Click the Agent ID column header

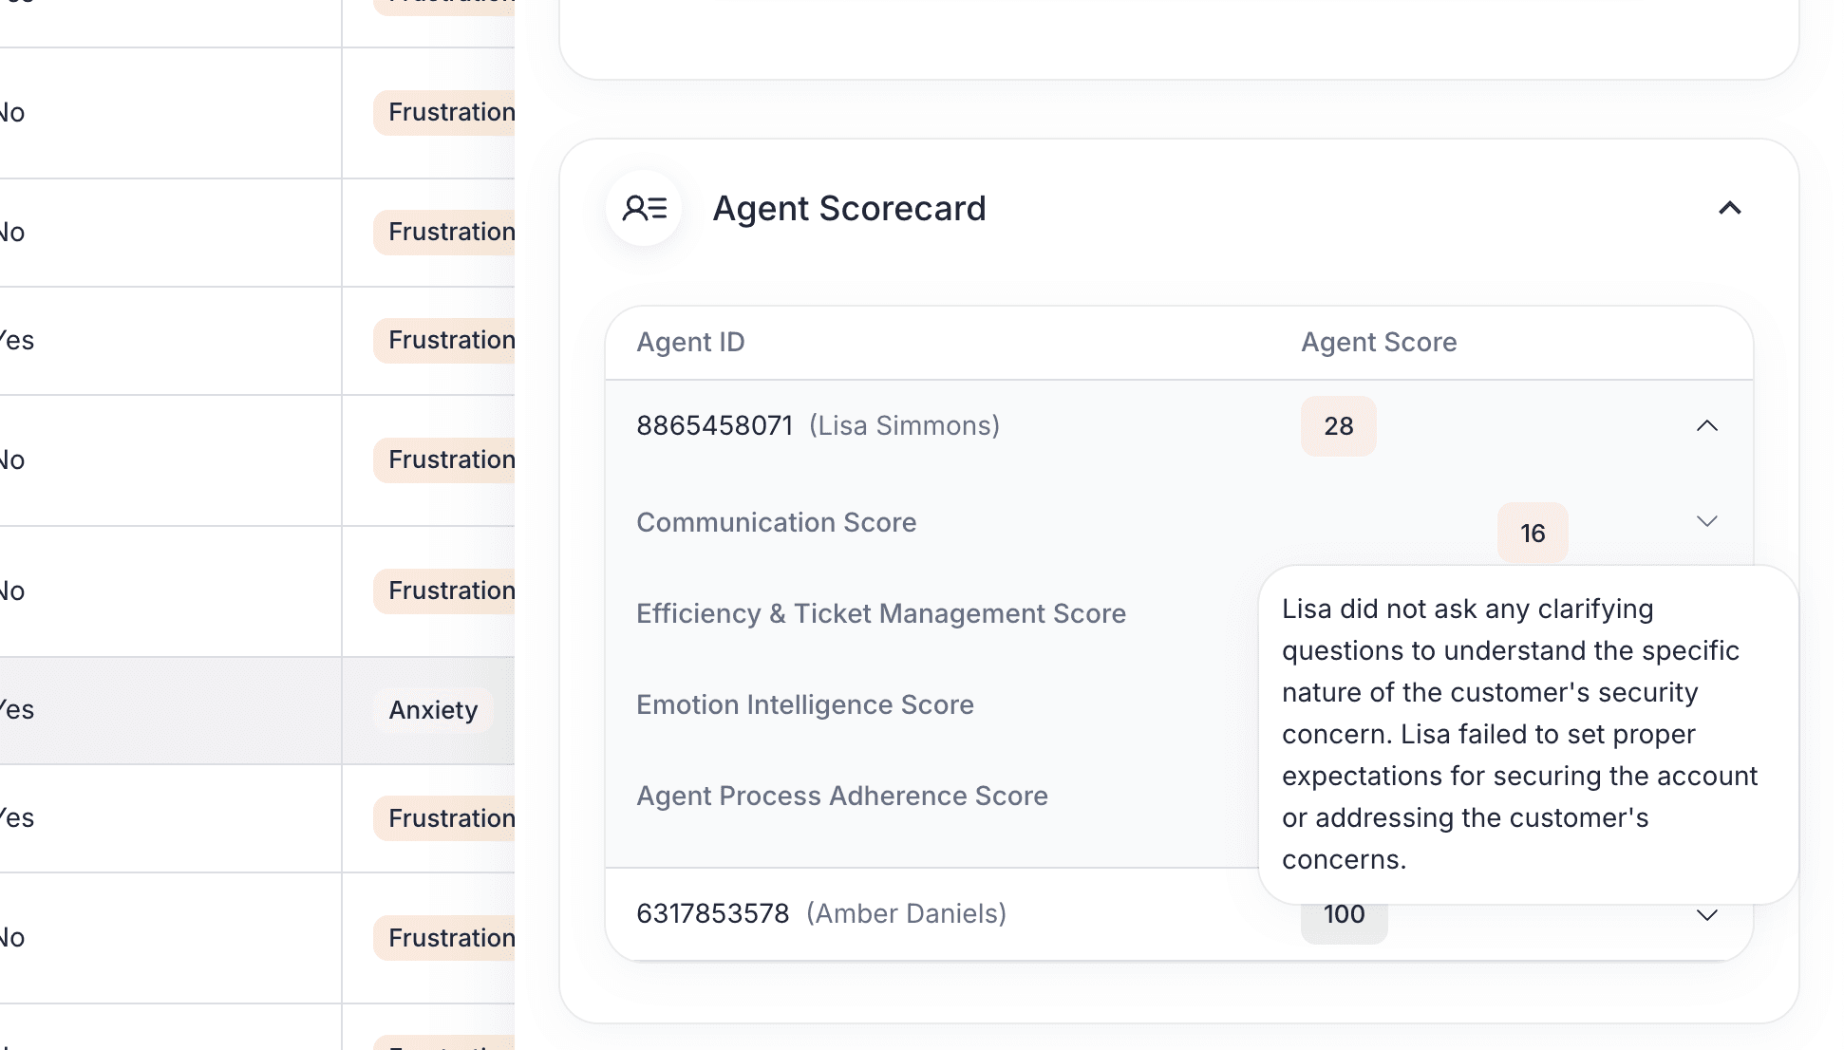(690, 342)
